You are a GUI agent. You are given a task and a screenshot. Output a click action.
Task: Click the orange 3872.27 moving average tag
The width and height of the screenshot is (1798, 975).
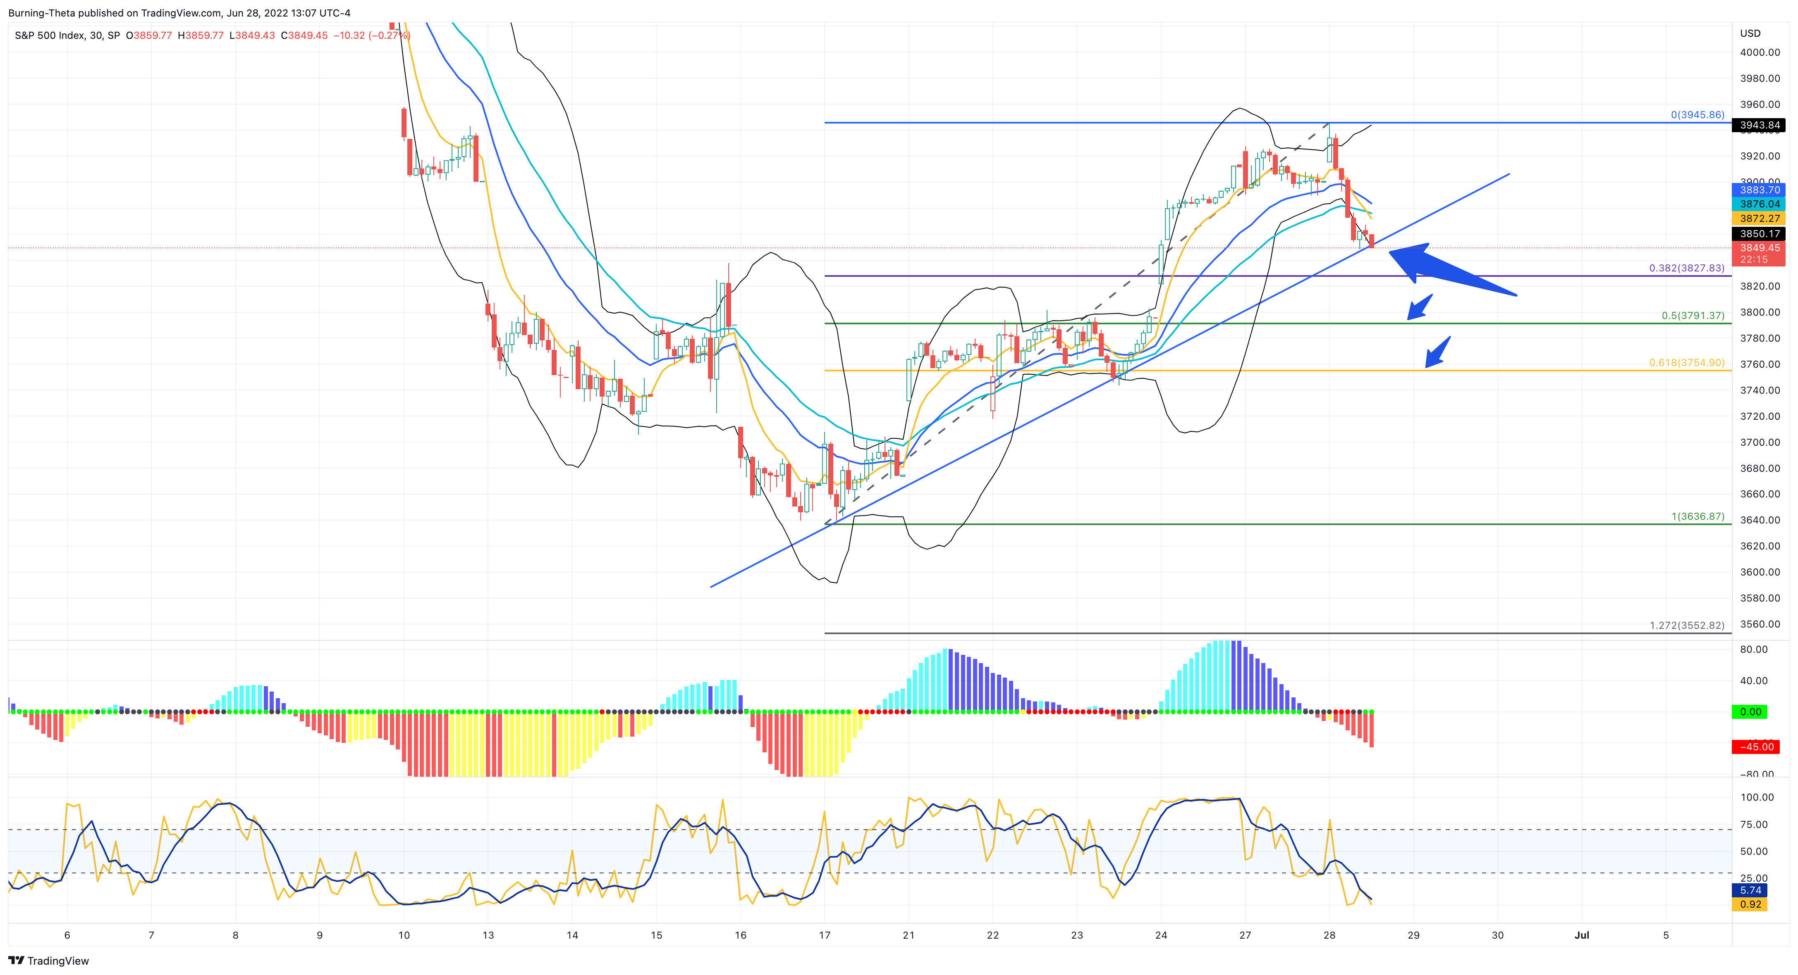tap(1759, 219)
